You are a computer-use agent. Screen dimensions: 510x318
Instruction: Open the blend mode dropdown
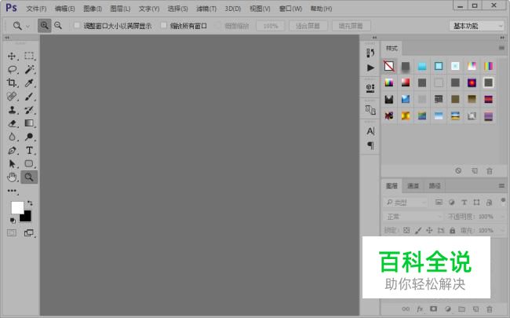pos(413,217)
